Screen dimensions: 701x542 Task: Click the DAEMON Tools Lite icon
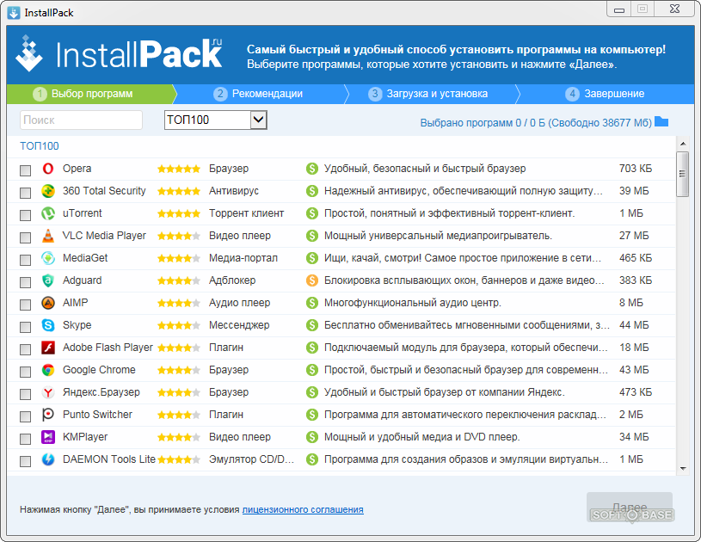point(48,459)
